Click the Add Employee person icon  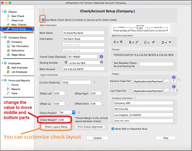[x=8, y=67]
